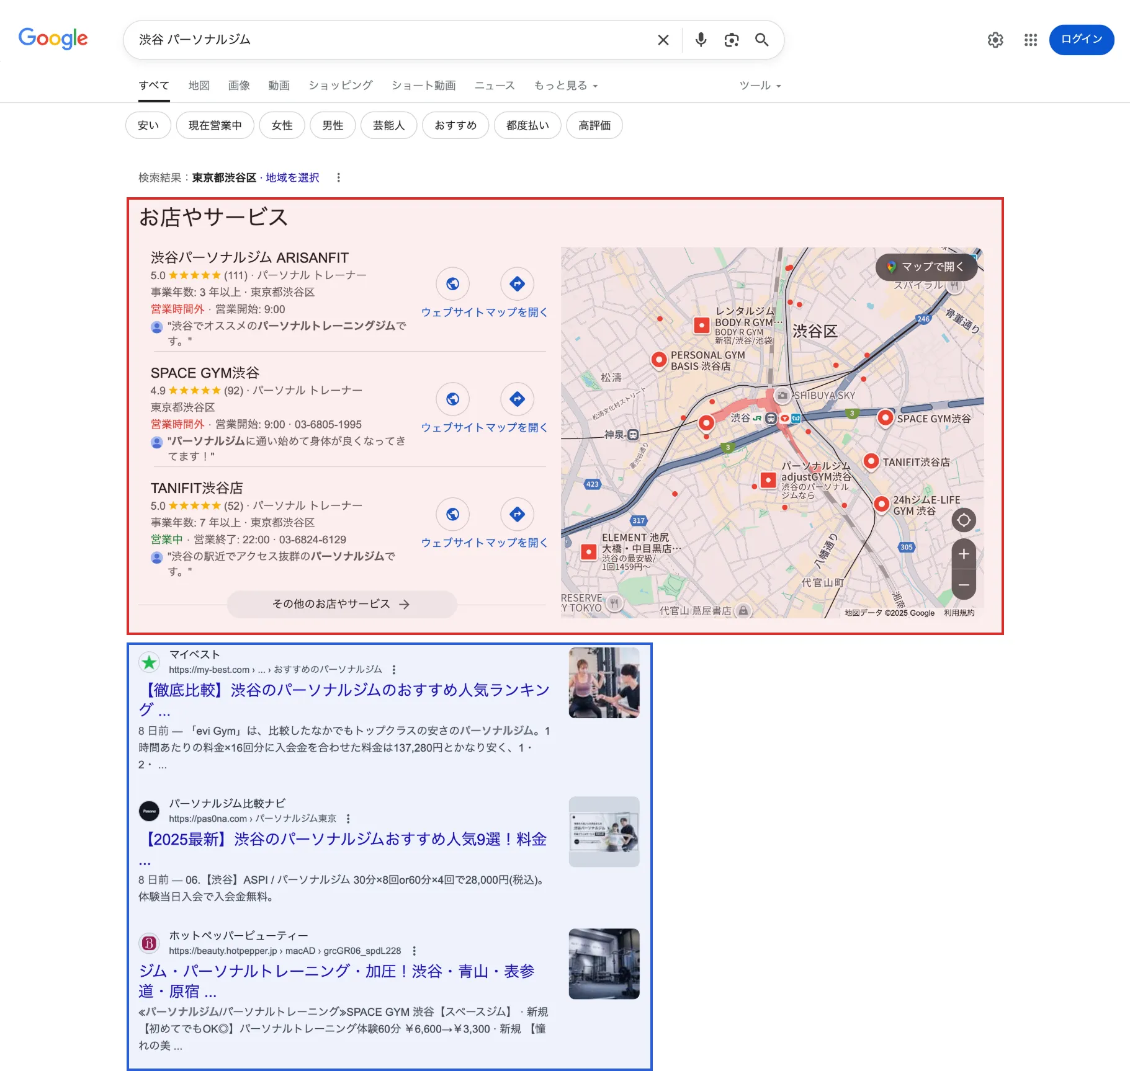Expand the もっと見る dropdown
This screenshot has height=1071, width=1130.
pyautogui.click(x=565, y=86)
